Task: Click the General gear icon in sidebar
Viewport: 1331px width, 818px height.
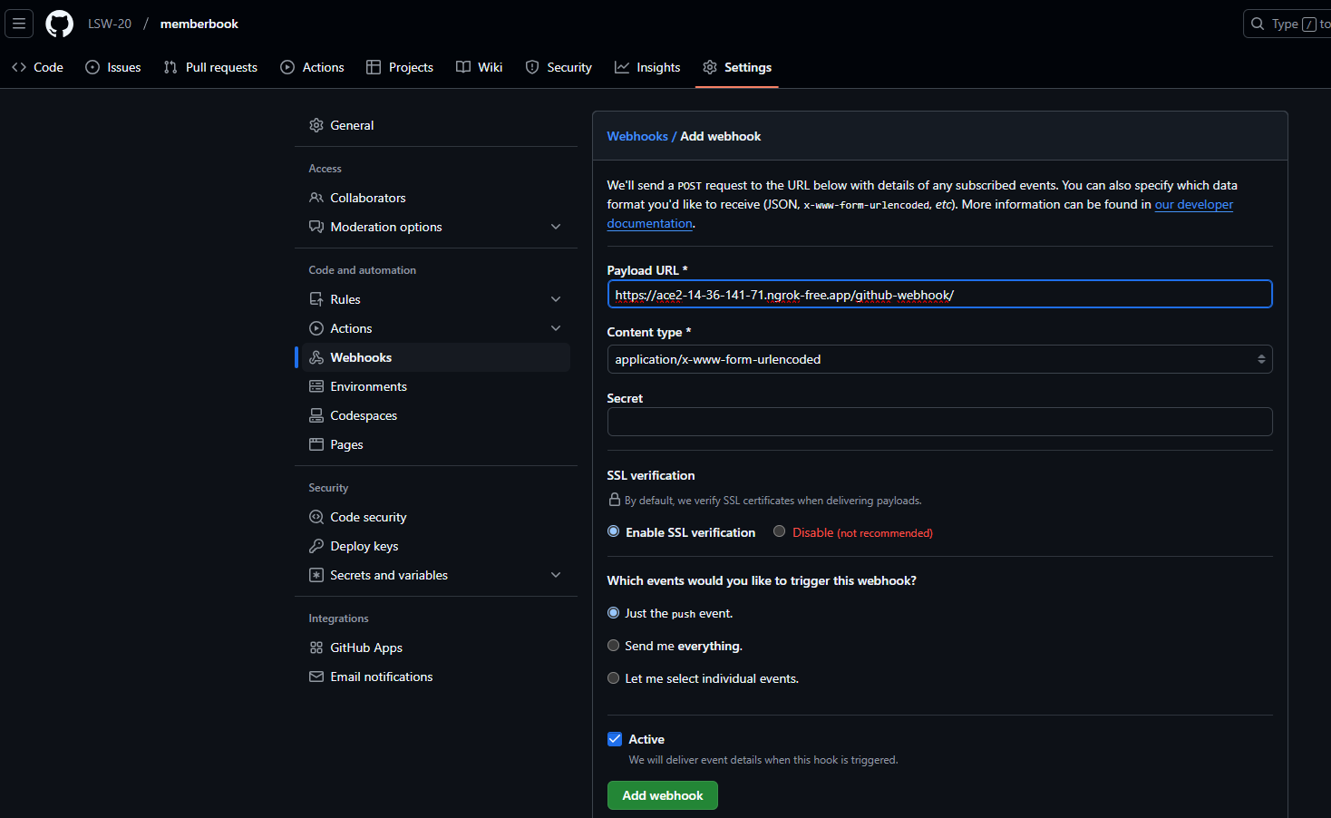Action: tap(316, 125)
